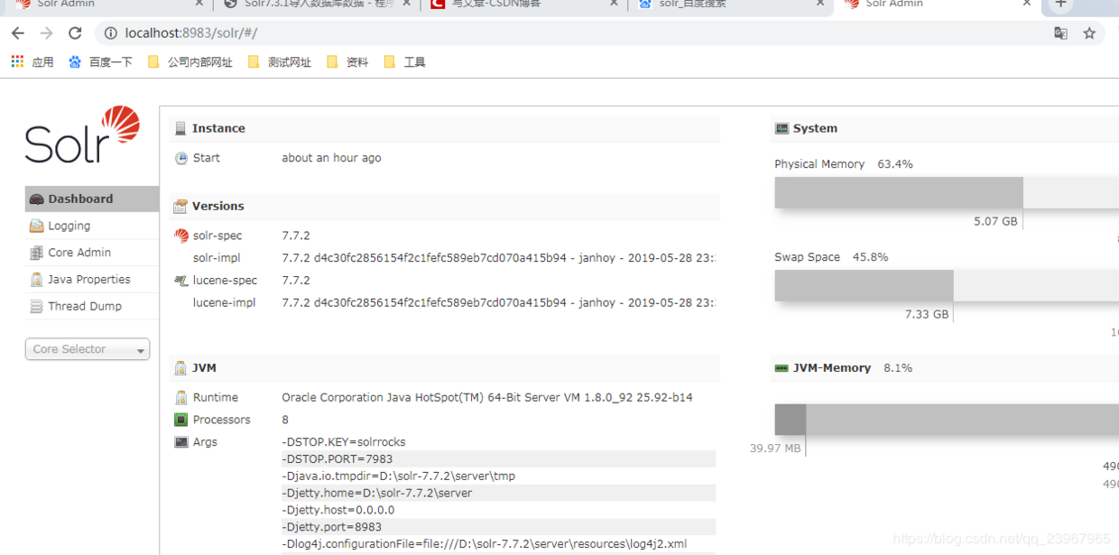
Task: Go back with the browser back arrow
Action: point(18,33)
